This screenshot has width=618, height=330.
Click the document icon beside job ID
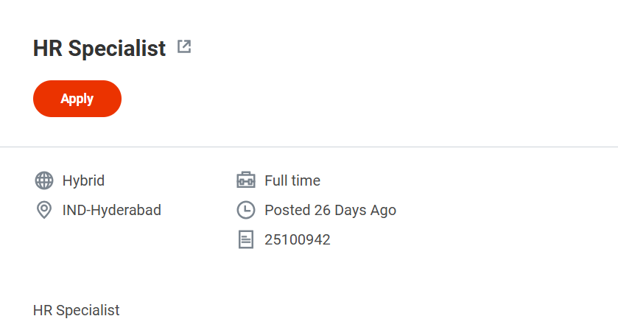[x=245, y=239]
